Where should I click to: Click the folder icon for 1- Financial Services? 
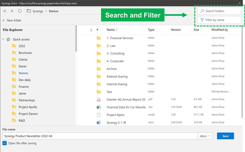(x=99, y=38)
